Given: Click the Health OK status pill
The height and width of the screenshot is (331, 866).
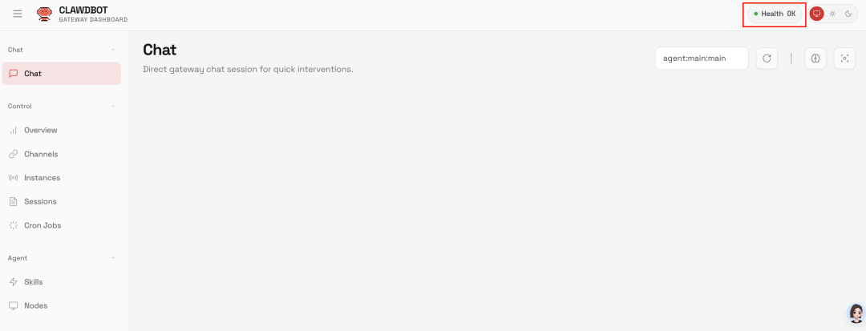Looking at the screenshot, I should point(775,14).
